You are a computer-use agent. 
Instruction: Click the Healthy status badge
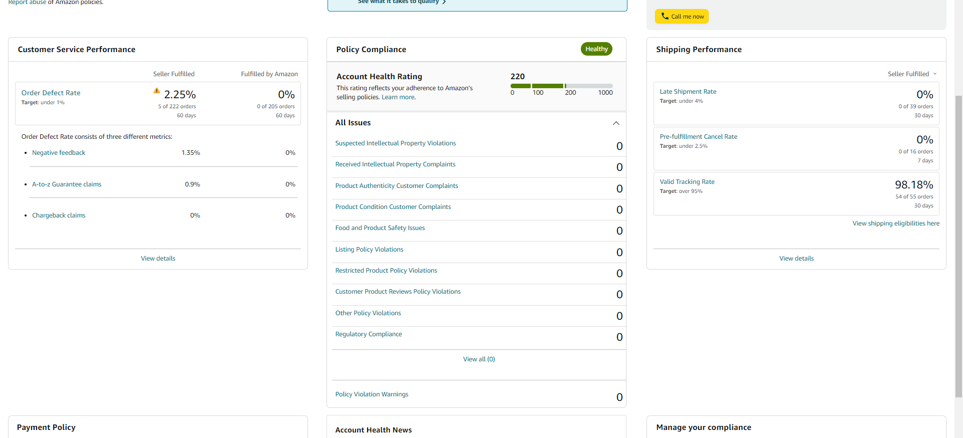point(596,49)
